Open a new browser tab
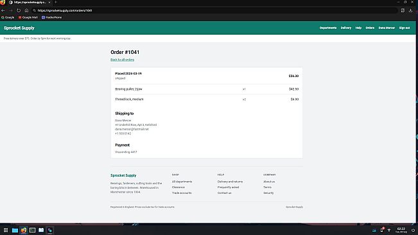Image resolution: width=418 pixels, height=235 pixels. point(56,2)
